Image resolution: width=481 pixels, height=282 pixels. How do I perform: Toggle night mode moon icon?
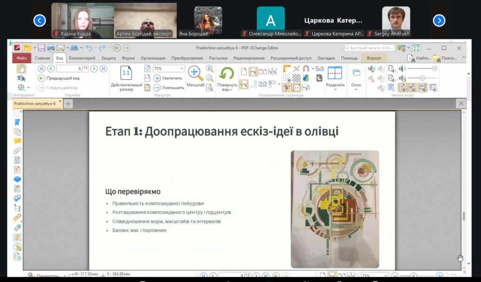(319, 78)
